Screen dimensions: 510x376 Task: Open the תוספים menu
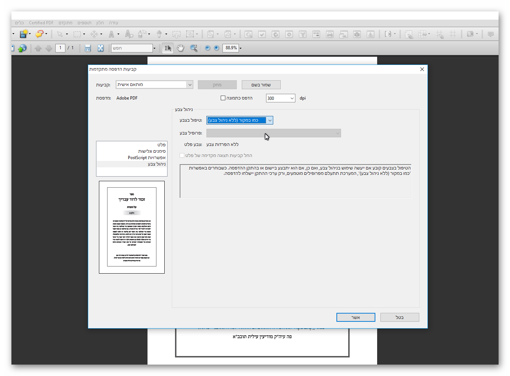[84, 23]
